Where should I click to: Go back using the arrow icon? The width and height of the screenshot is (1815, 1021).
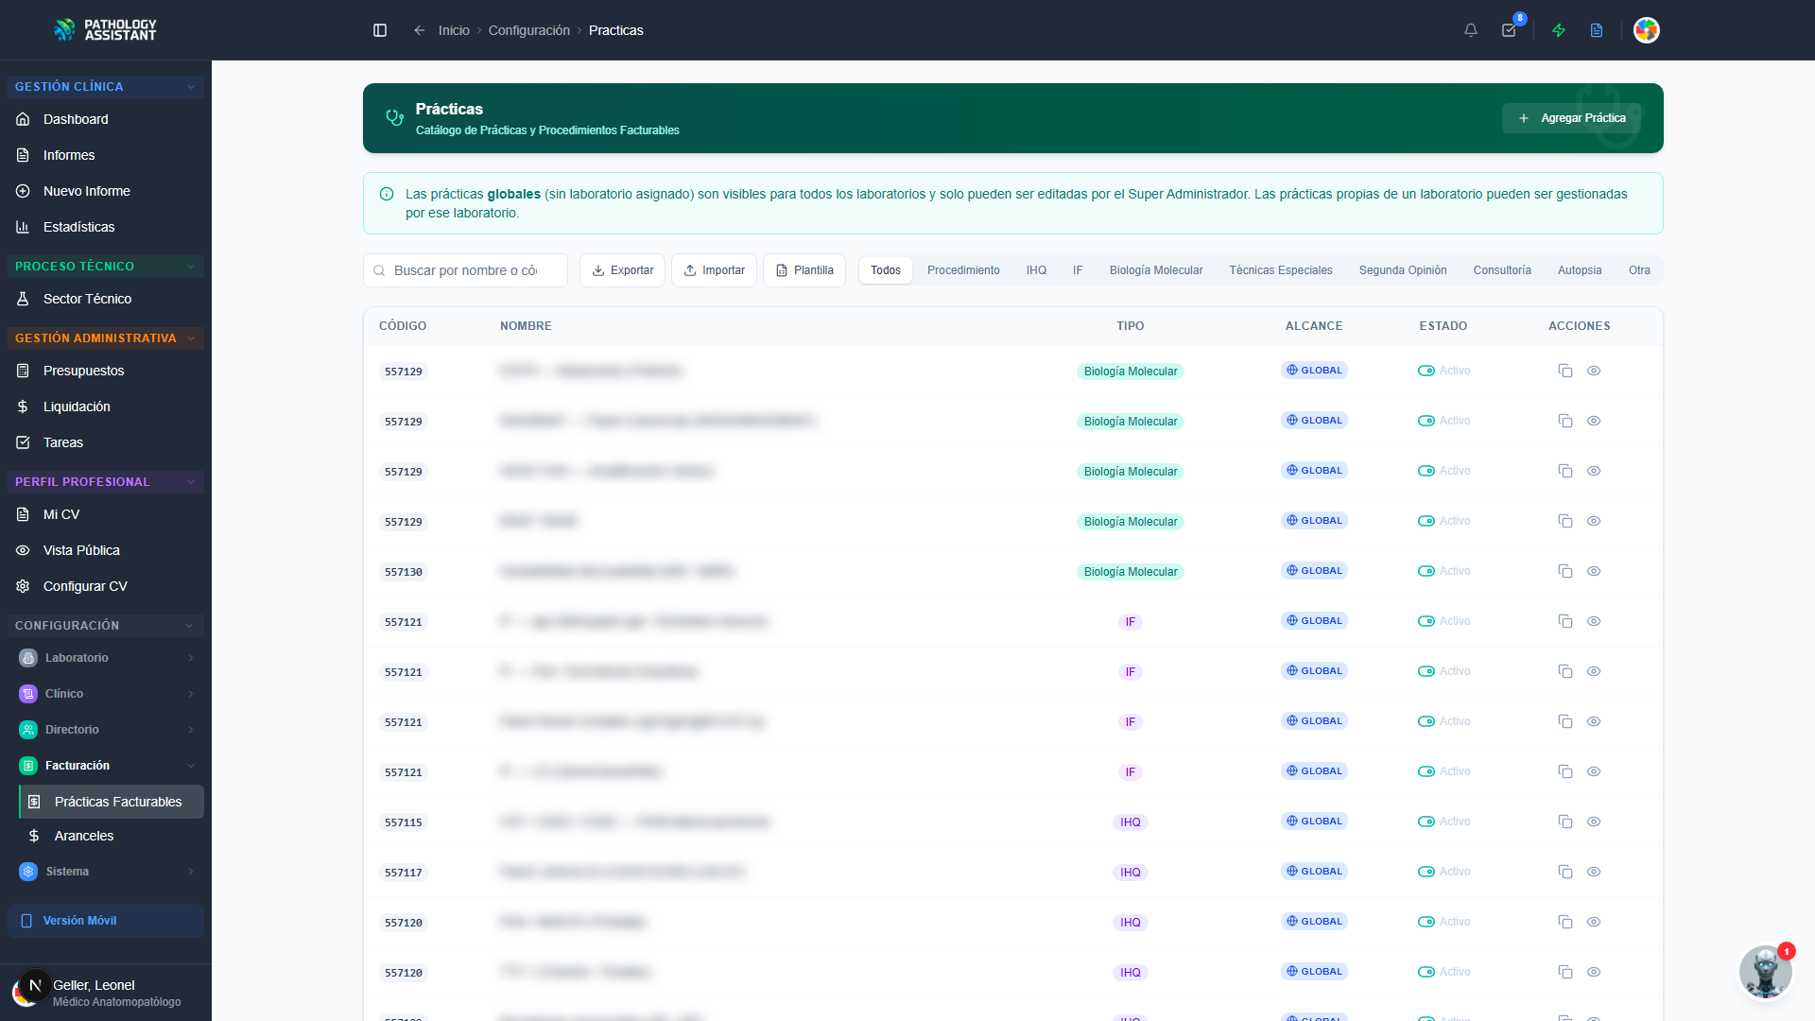click(419, 30)
